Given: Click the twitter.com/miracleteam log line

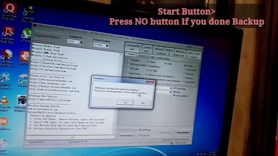Looking at the screenshot, I should [53, 67].
